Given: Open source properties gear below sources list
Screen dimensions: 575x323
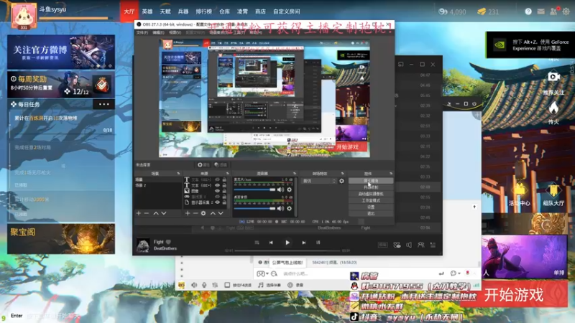Looking at the screenshot, I should (x=203, y=213).
